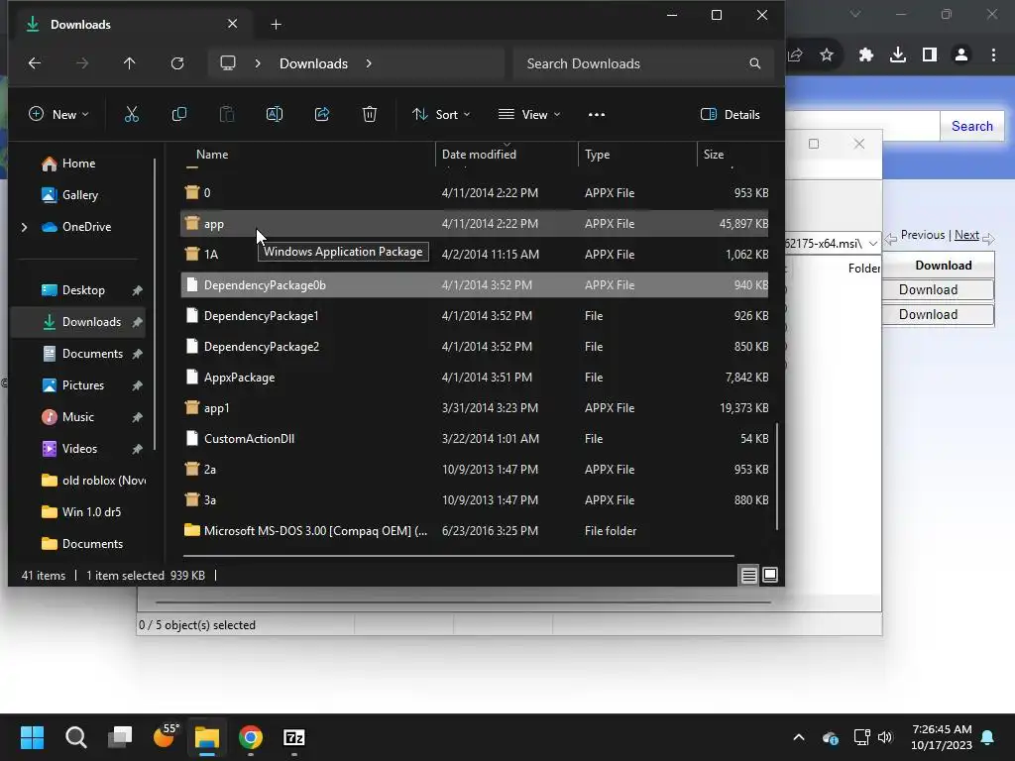Viewport: 1015px width, 761px height.
Task: Bookmark page with the star icon
Action: tap(827, 55)
